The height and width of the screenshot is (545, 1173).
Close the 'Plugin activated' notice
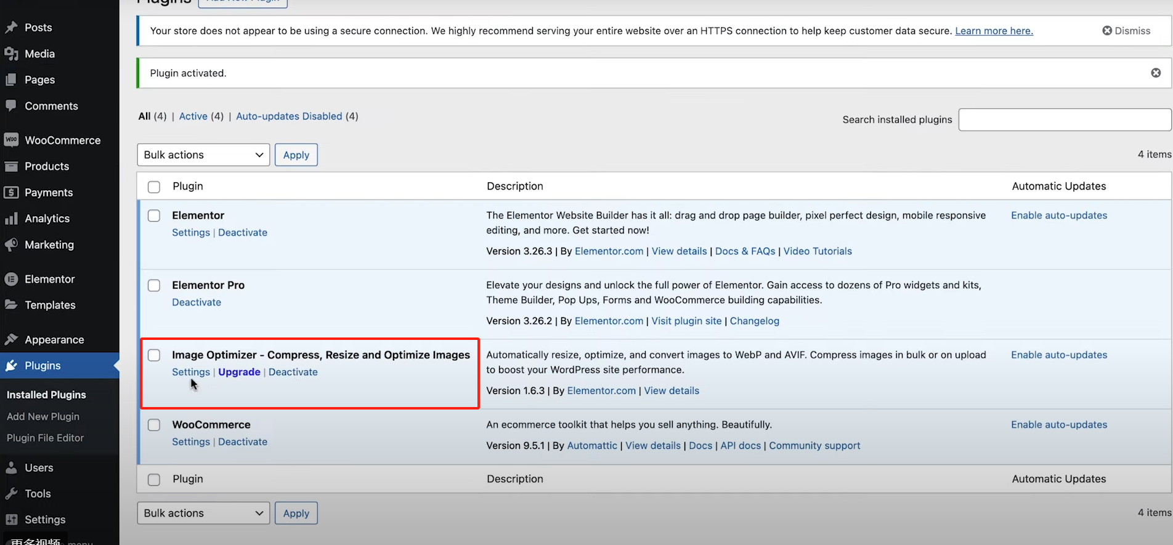click(x=1156, y=73)
